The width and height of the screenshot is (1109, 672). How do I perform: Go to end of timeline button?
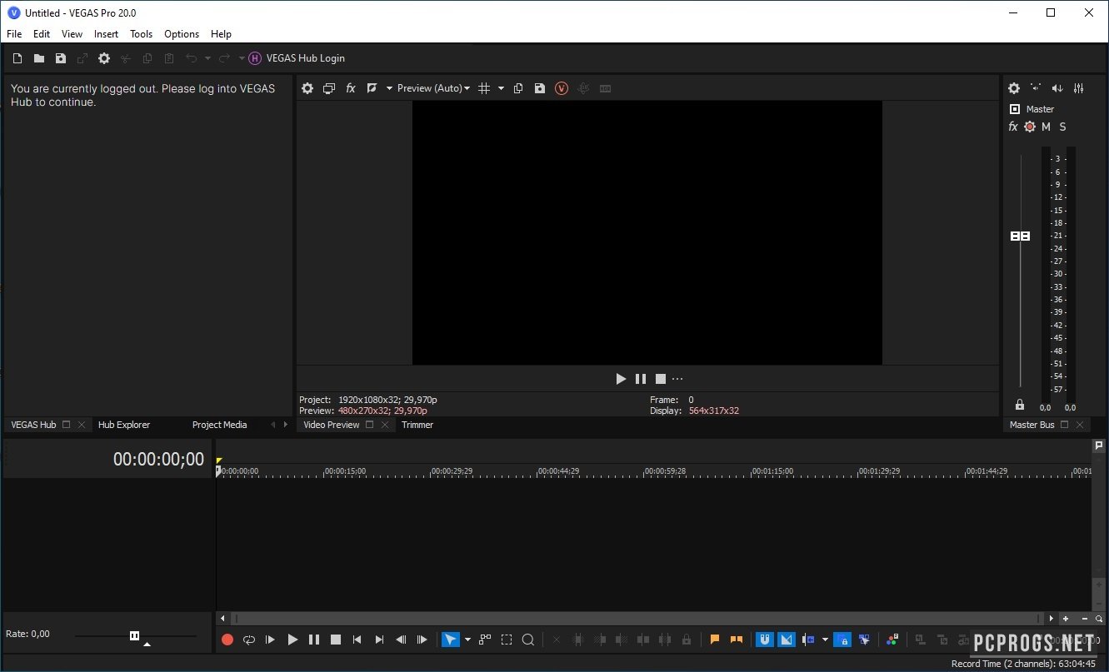coord(379,640)
